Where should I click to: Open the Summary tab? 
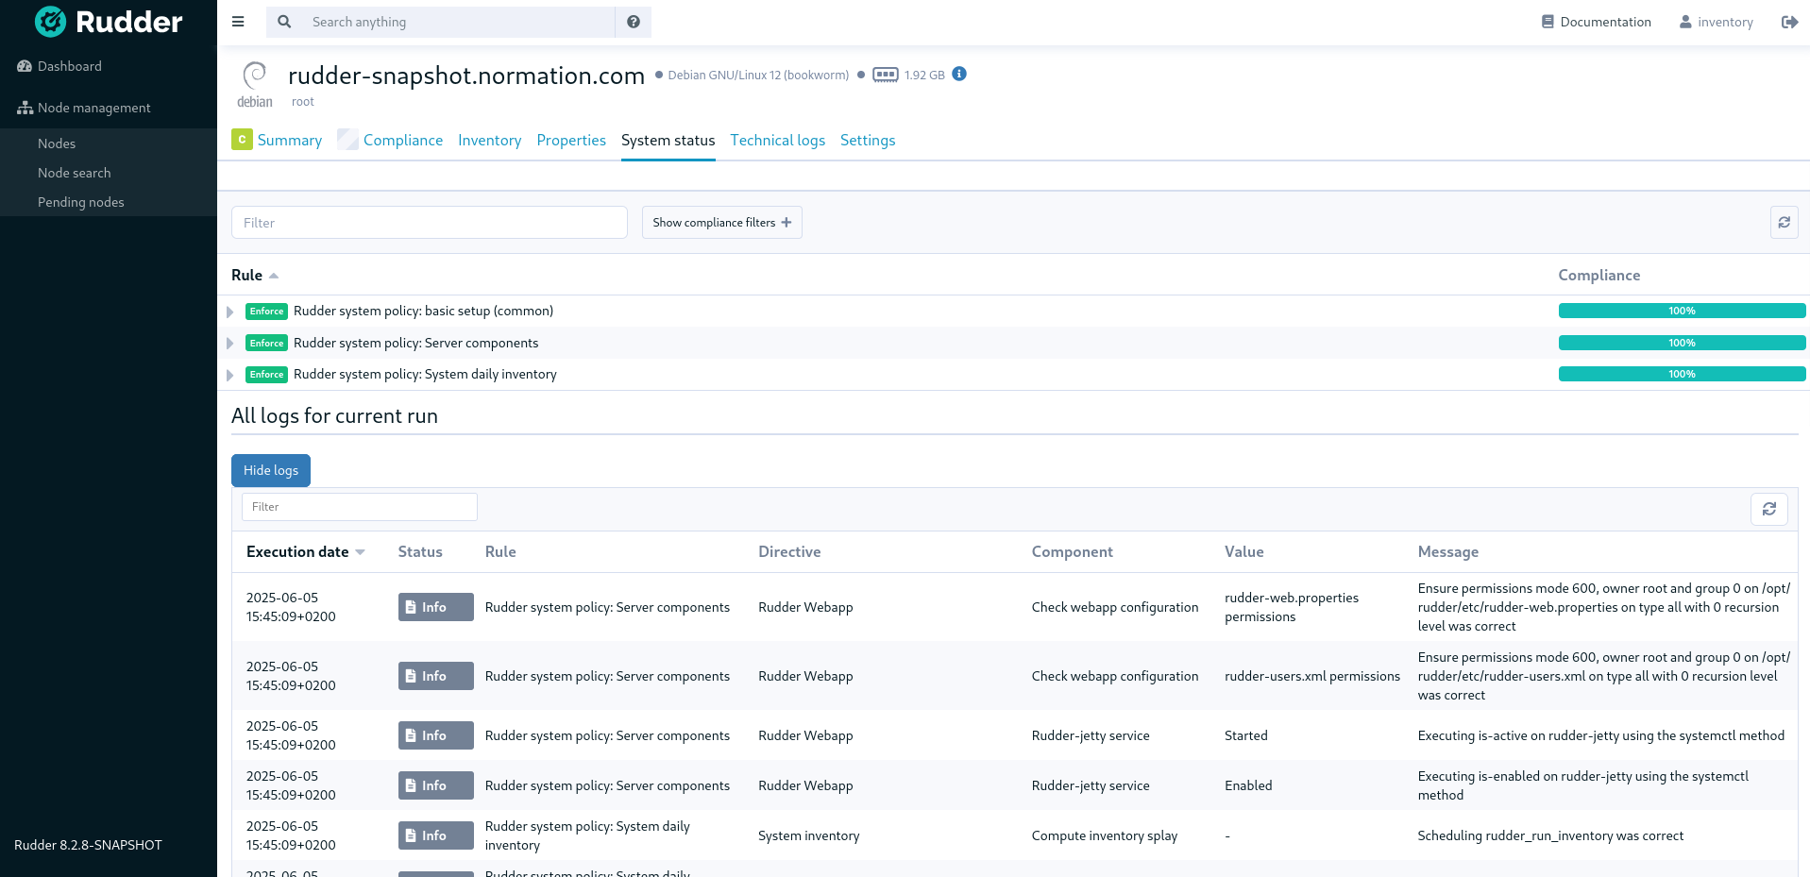click(290, 140)
